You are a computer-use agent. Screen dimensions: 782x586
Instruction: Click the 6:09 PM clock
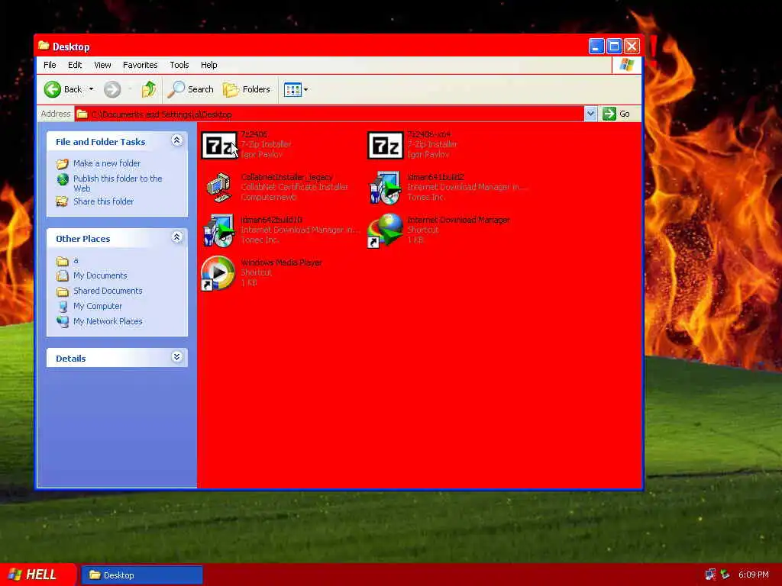point(754,575)
